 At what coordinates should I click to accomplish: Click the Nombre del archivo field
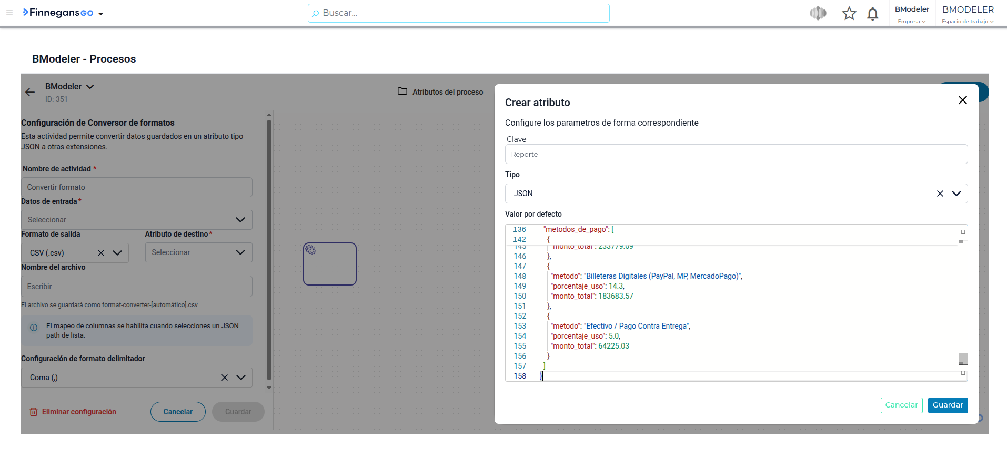[137, 287]
